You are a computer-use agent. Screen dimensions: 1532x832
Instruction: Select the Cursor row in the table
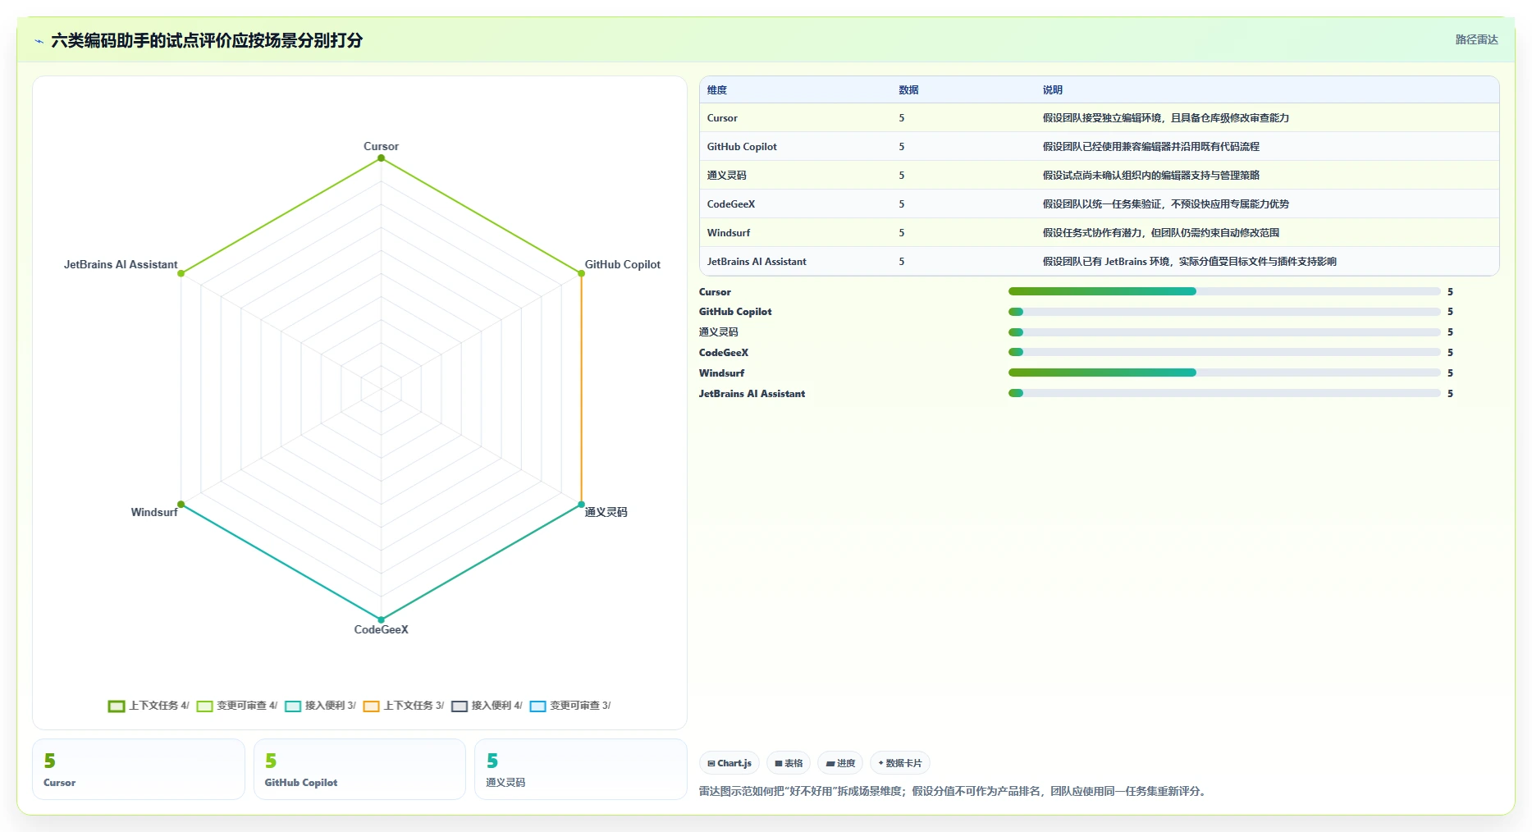[1099, 117]
